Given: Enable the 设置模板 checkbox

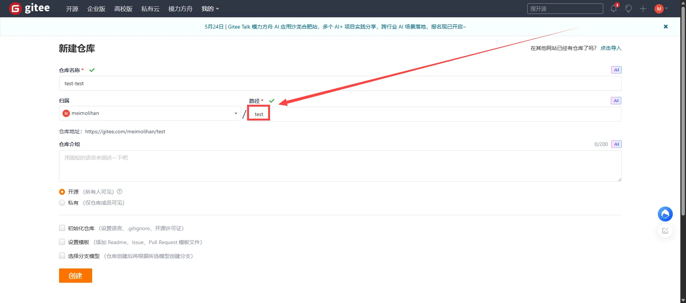Looking at the screenshot, I should 62,242.
